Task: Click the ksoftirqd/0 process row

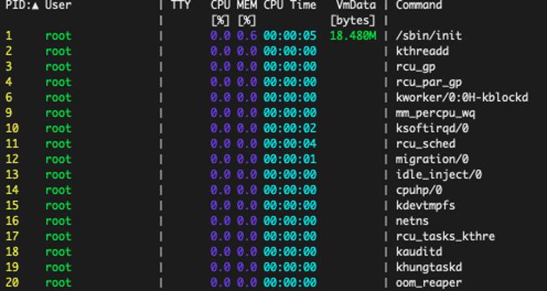Action: point(273,128)
